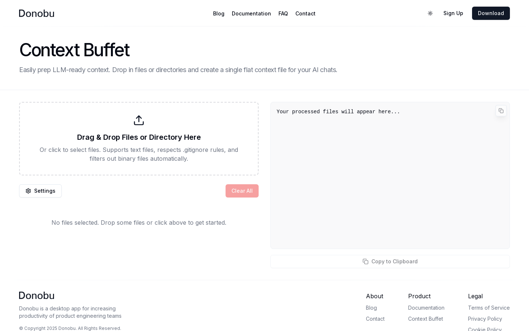Click the Clear All button
The width and height of the screenshot is (529, 331).
[242, 191]
